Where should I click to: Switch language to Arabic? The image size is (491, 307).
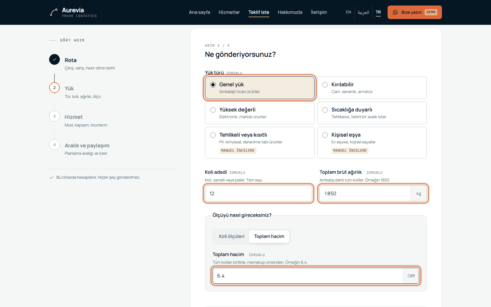pyautogui.click(x=363, y=12)
